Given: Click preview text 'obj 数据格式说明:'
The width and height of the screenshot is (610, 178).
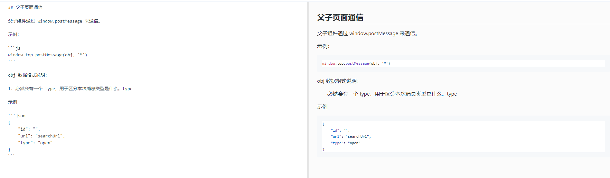Looking at the screenshot, I should (x=338, y=81).
